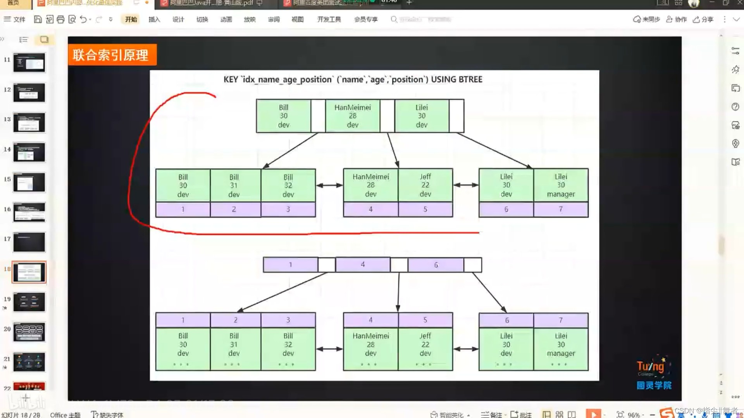This screenshot has height=418, width=744.
Task: Switch to reading view icon
Action: pos(572,415)
